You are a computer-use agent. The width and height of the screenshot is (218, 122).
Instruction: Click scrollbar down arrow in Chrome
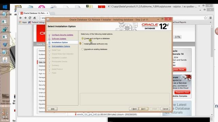click(212, 115)
